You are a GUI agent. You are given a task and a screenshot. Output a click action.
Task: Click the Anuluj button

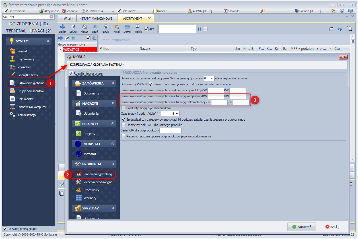click(x=332, y=227)
